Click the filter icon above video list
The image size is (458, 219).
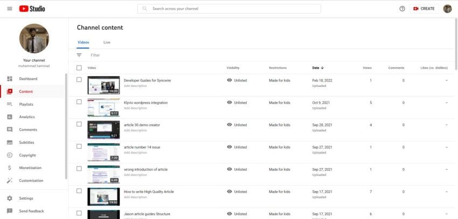coord(79,55)
